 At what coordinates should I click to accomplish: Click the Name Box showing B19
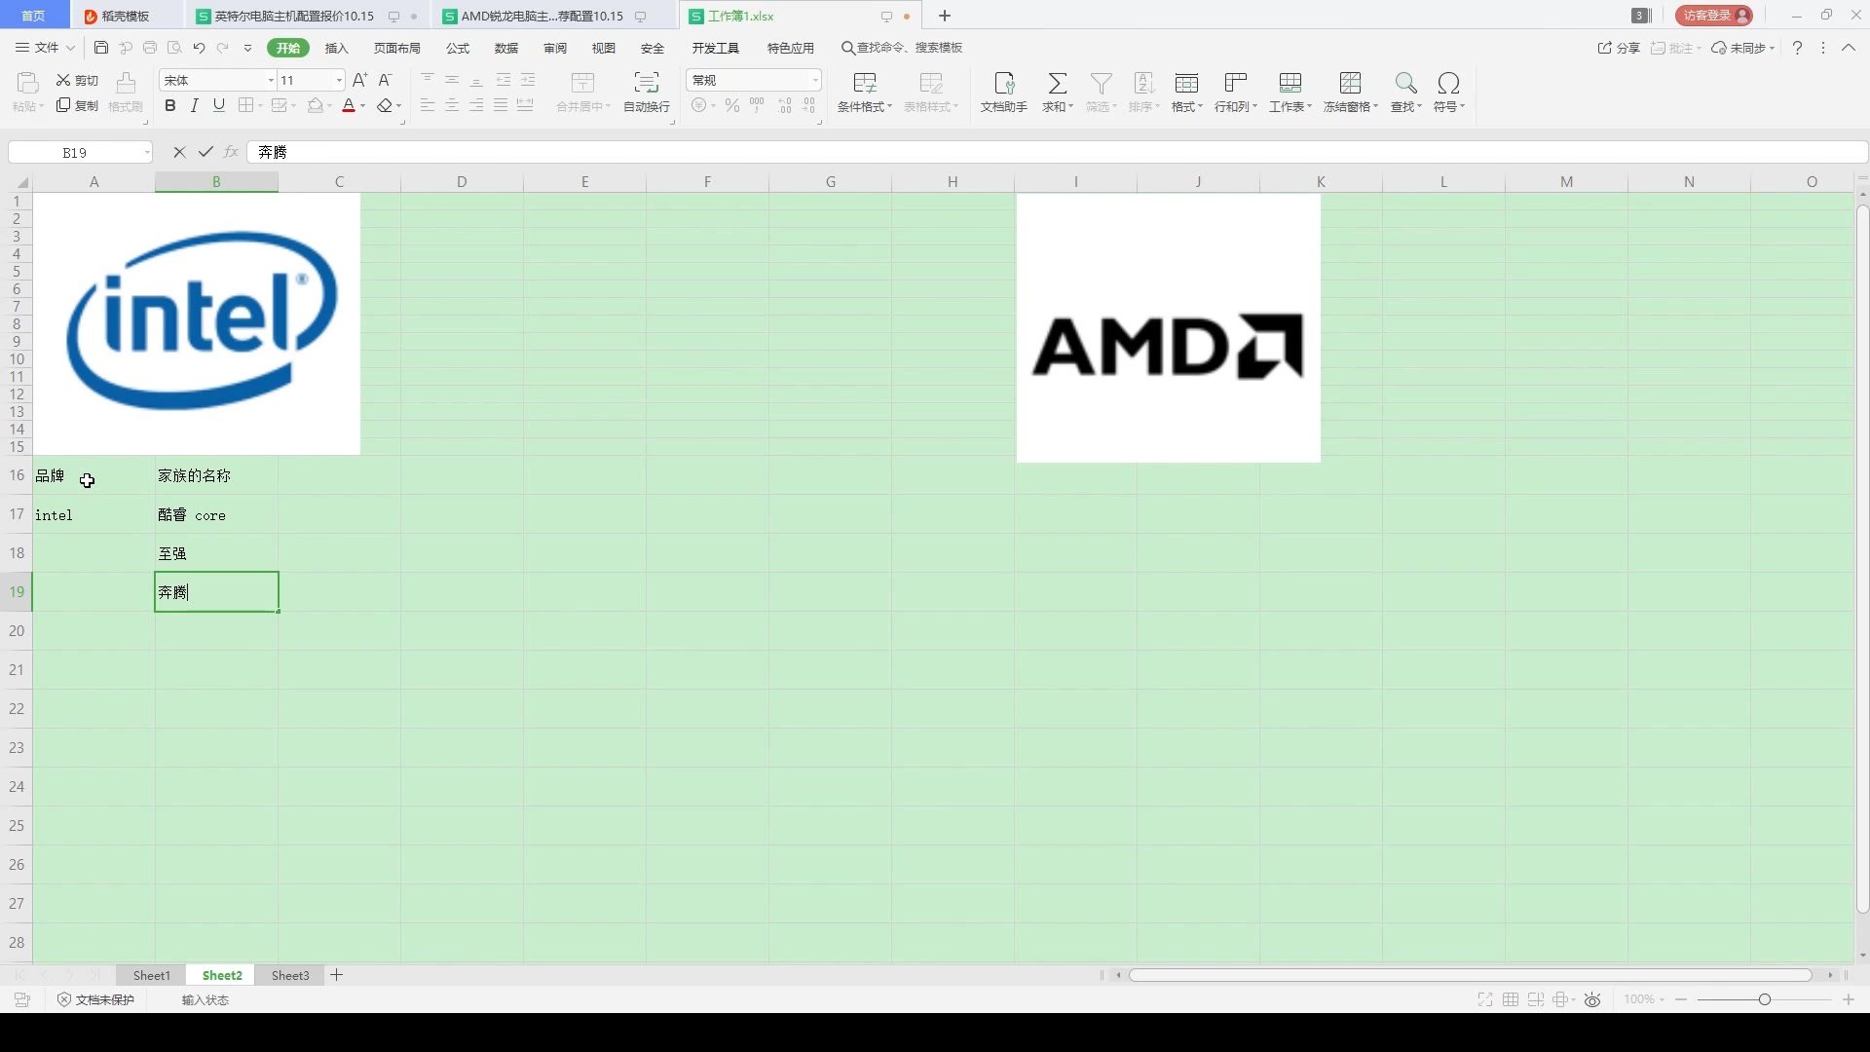point(74,153)
